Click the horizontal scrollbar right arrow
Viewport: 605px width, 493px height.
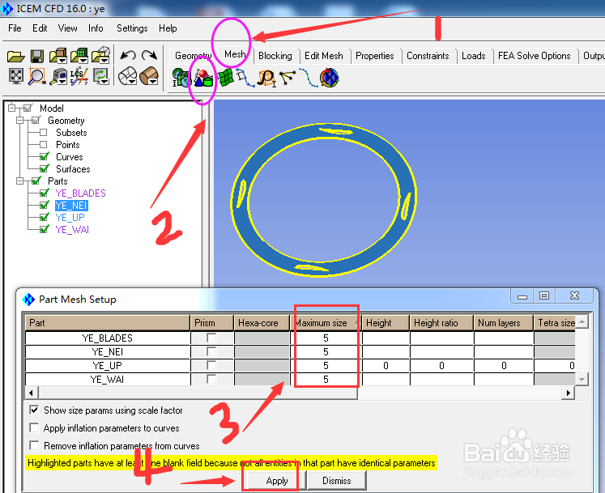[568, 393]
